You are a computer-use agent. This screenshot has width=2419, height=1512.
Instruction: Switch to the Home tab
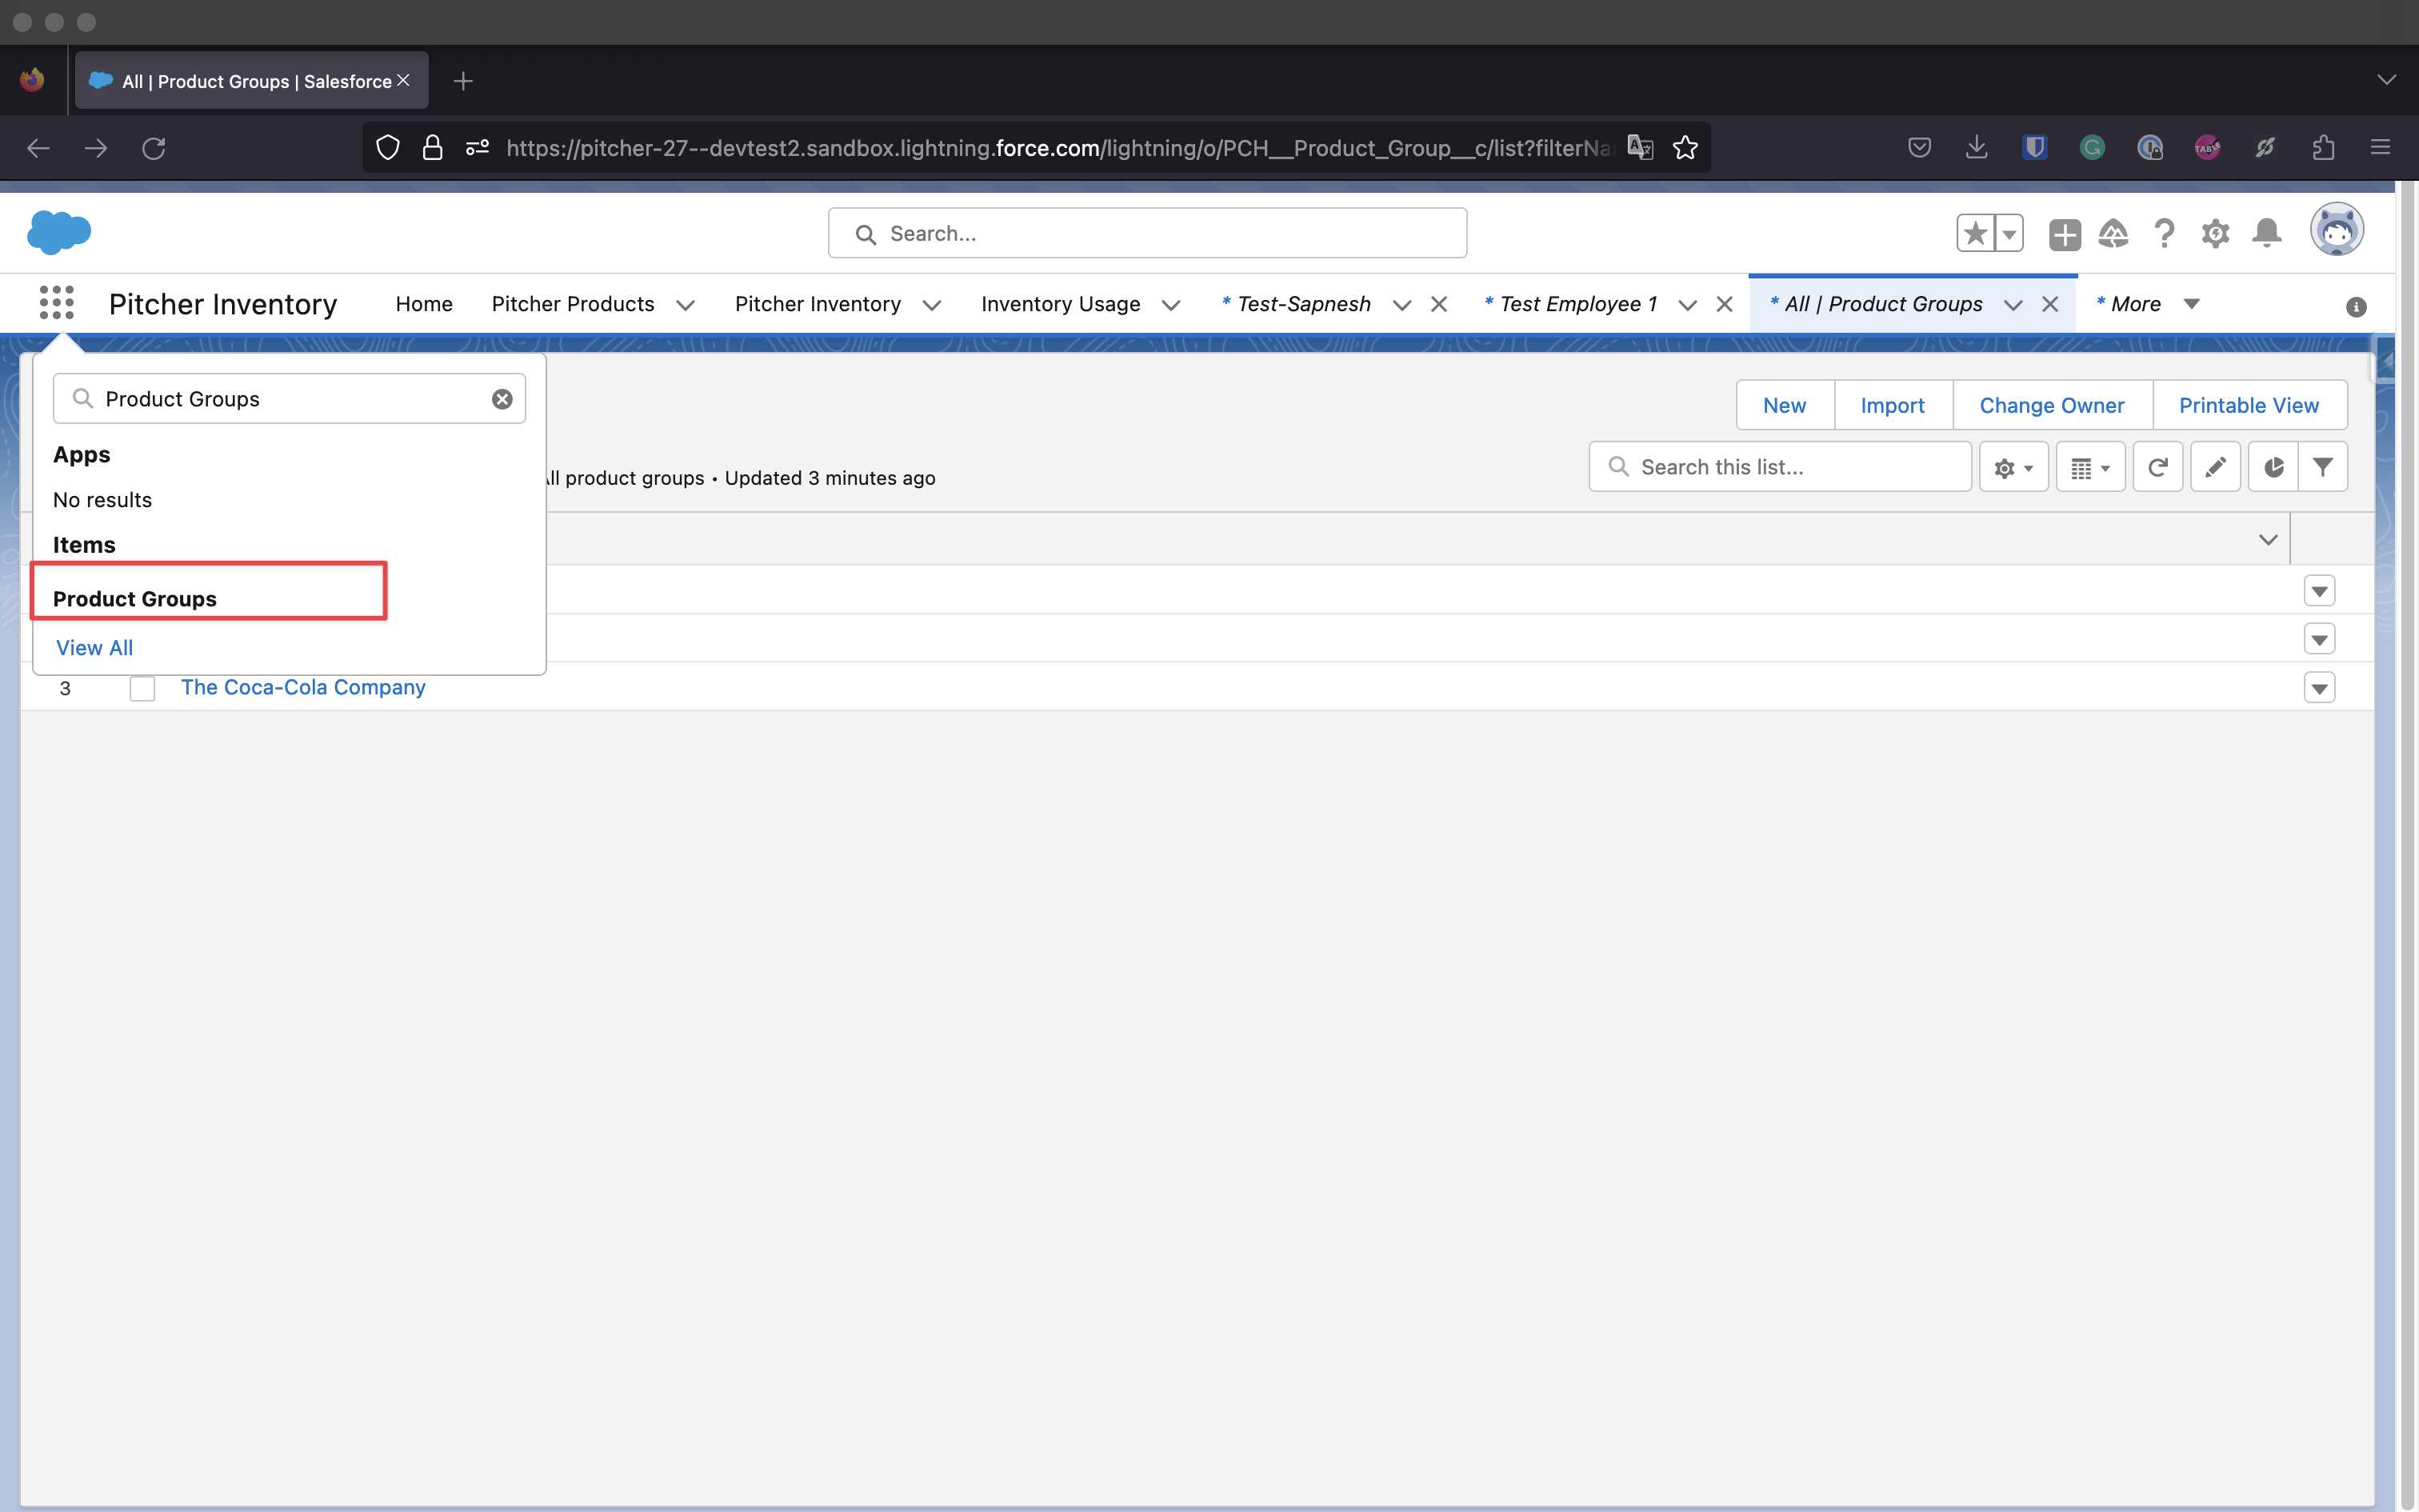tap(424, 304)
